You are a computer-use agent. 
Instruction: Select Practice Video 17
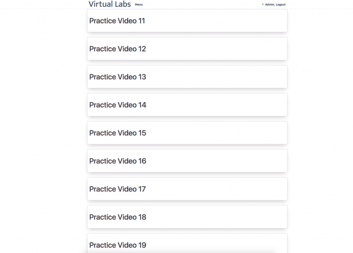point(187,189)
